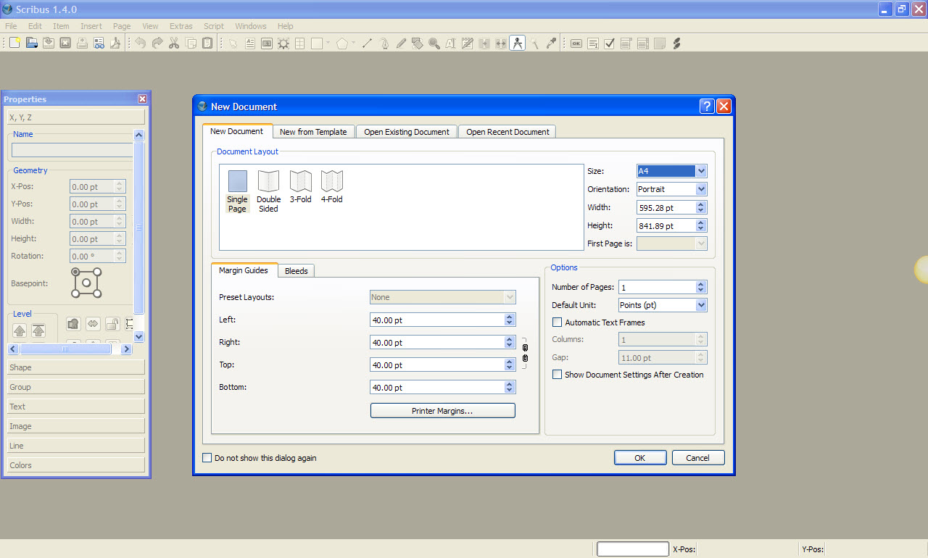Select the Insert Line tool

(x=367, y=43)
